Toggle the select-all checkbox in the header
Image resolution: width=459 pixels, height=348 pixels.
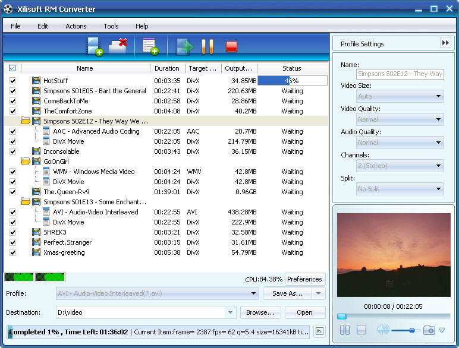[x=12, y=68]
